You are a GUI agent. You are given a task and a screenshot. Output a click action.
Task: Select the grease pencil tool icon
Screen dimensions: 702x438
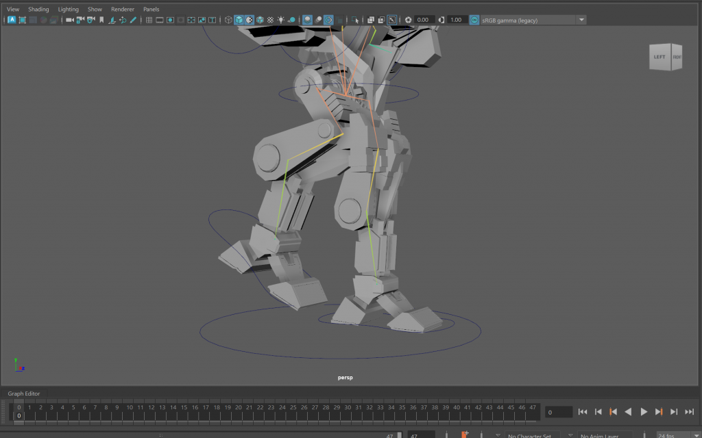pyautogui.click(x=134, y=20)
